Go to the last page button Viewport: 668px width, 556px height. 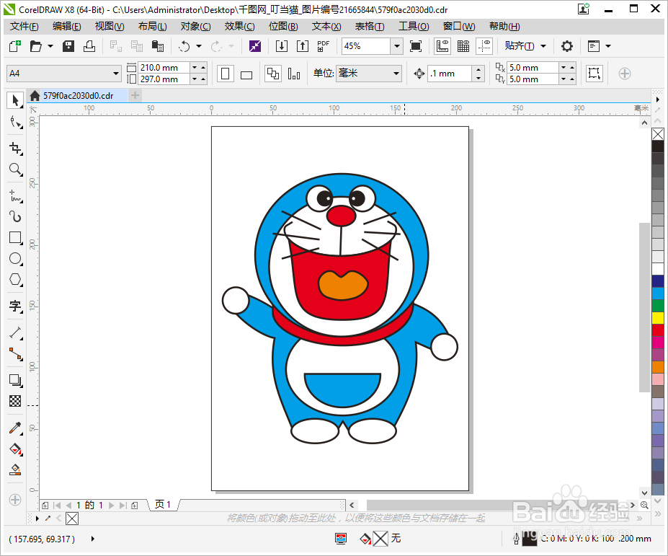point(123,506)
